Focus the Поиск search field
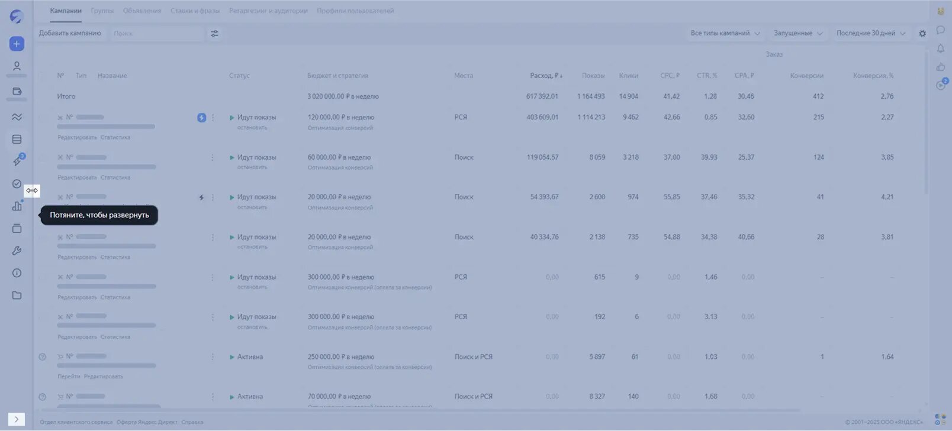This screenshot has width=952, height=431. tap(157, 34)
